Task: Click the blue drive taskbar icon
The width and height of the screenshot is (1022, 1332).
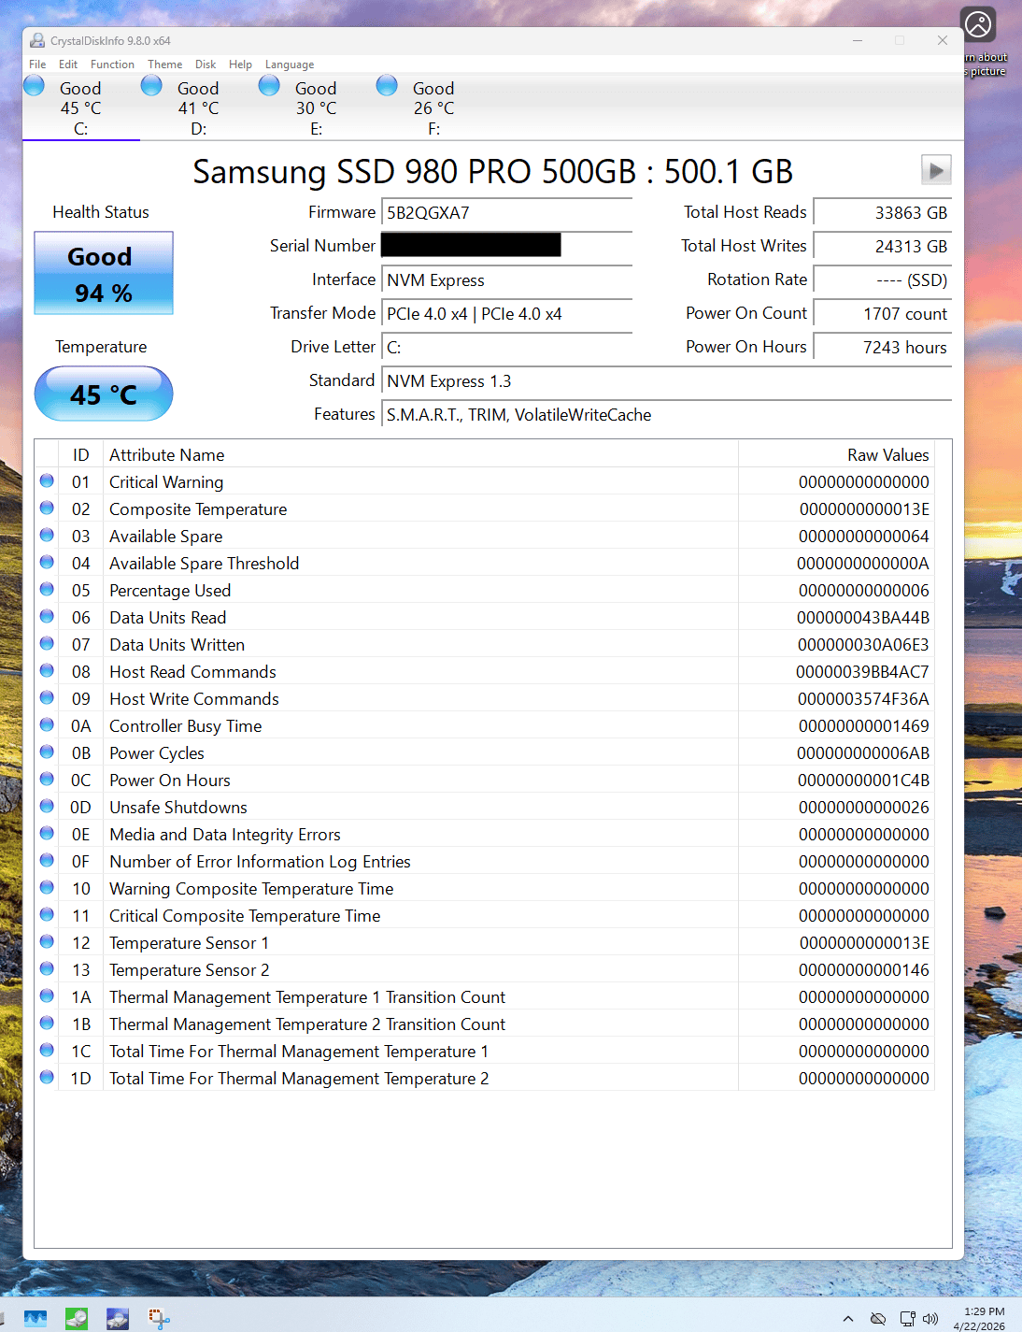Action: (118, 1319)
